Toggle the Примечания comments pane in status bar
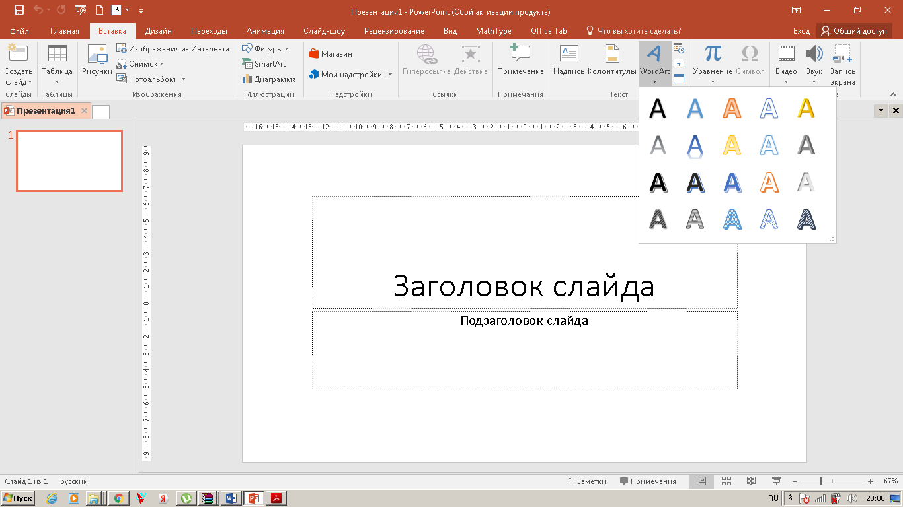903x507 pixels. pyautogui.click(x=648, y=481)
